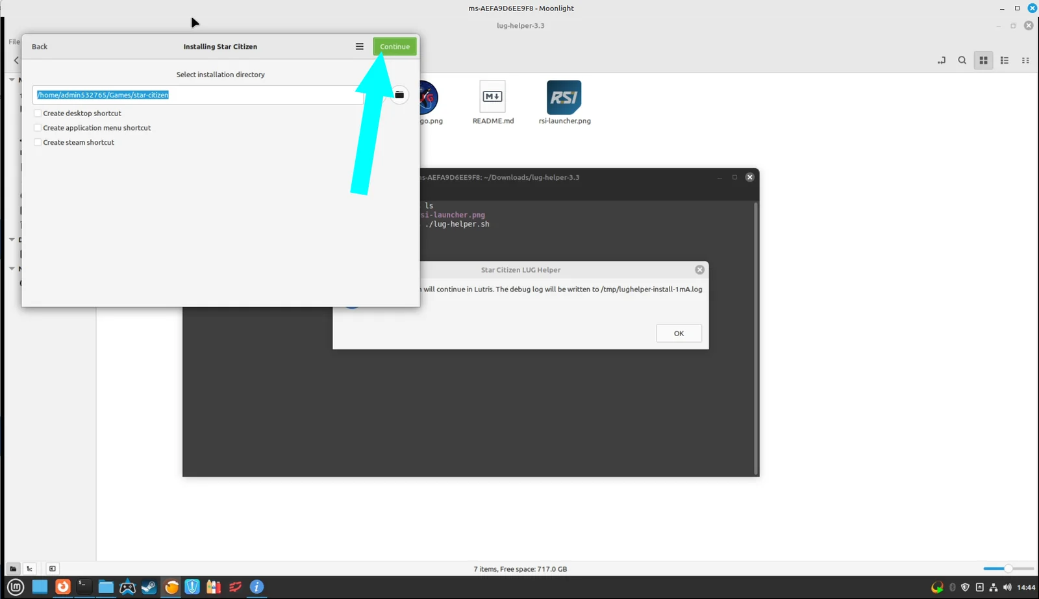Adjust the file manager zoom slider

pyautogui.click(x=1008, y=568)
